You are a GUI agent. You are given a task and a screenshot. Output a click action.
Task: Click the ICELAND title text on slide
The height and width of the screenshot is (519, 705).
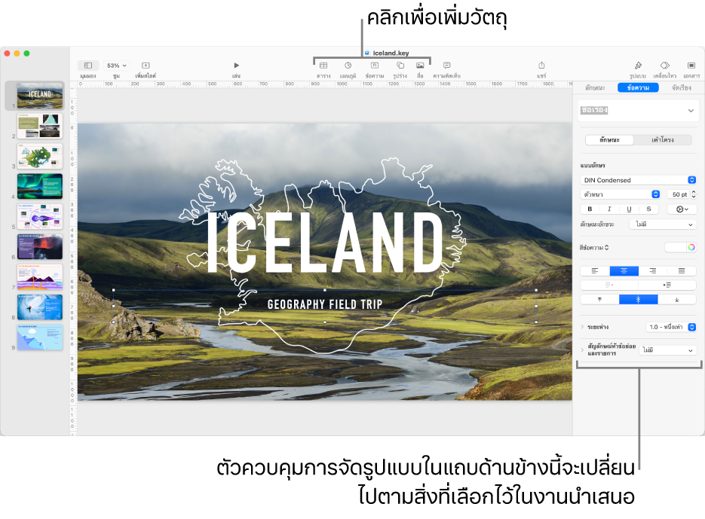325,243
